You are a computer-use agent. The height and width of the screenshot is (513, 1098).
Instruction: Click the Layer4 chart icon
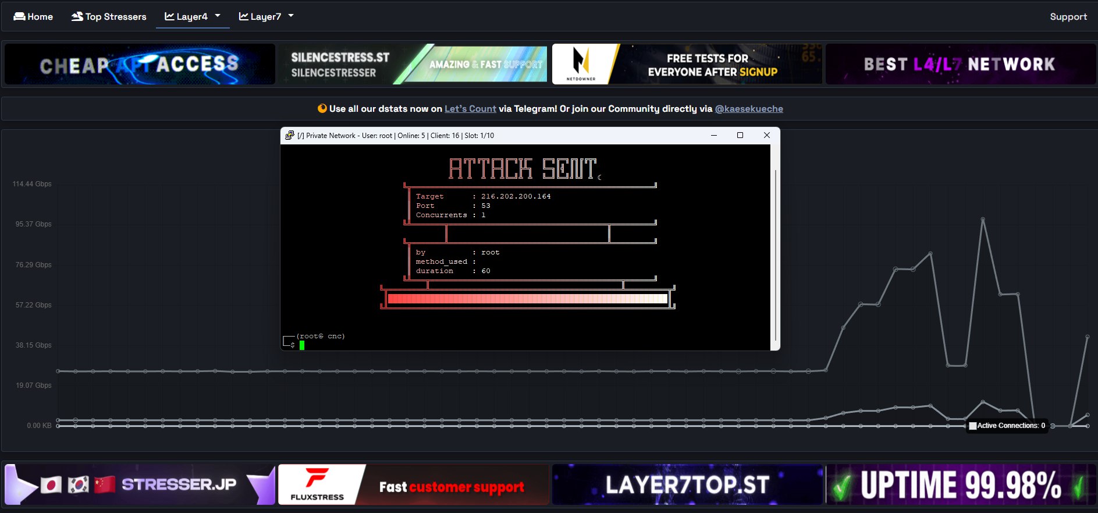[169, 16]
